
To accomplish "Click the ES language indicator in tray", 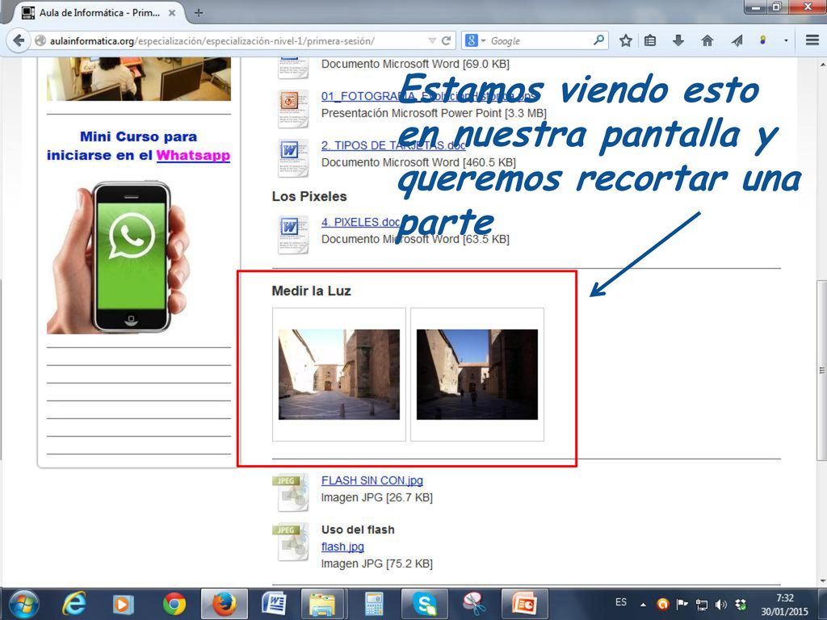I will 621,602.
